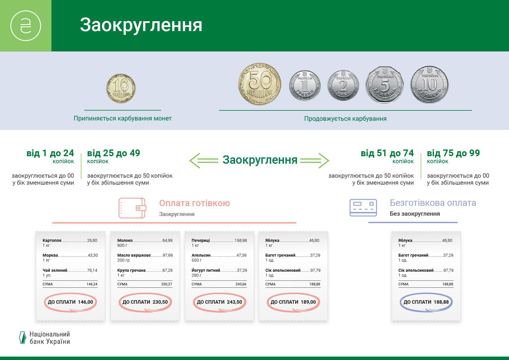Click the right-pointing rounding arrow
Viewport: 509px width, 360px height.
[315, 160]
